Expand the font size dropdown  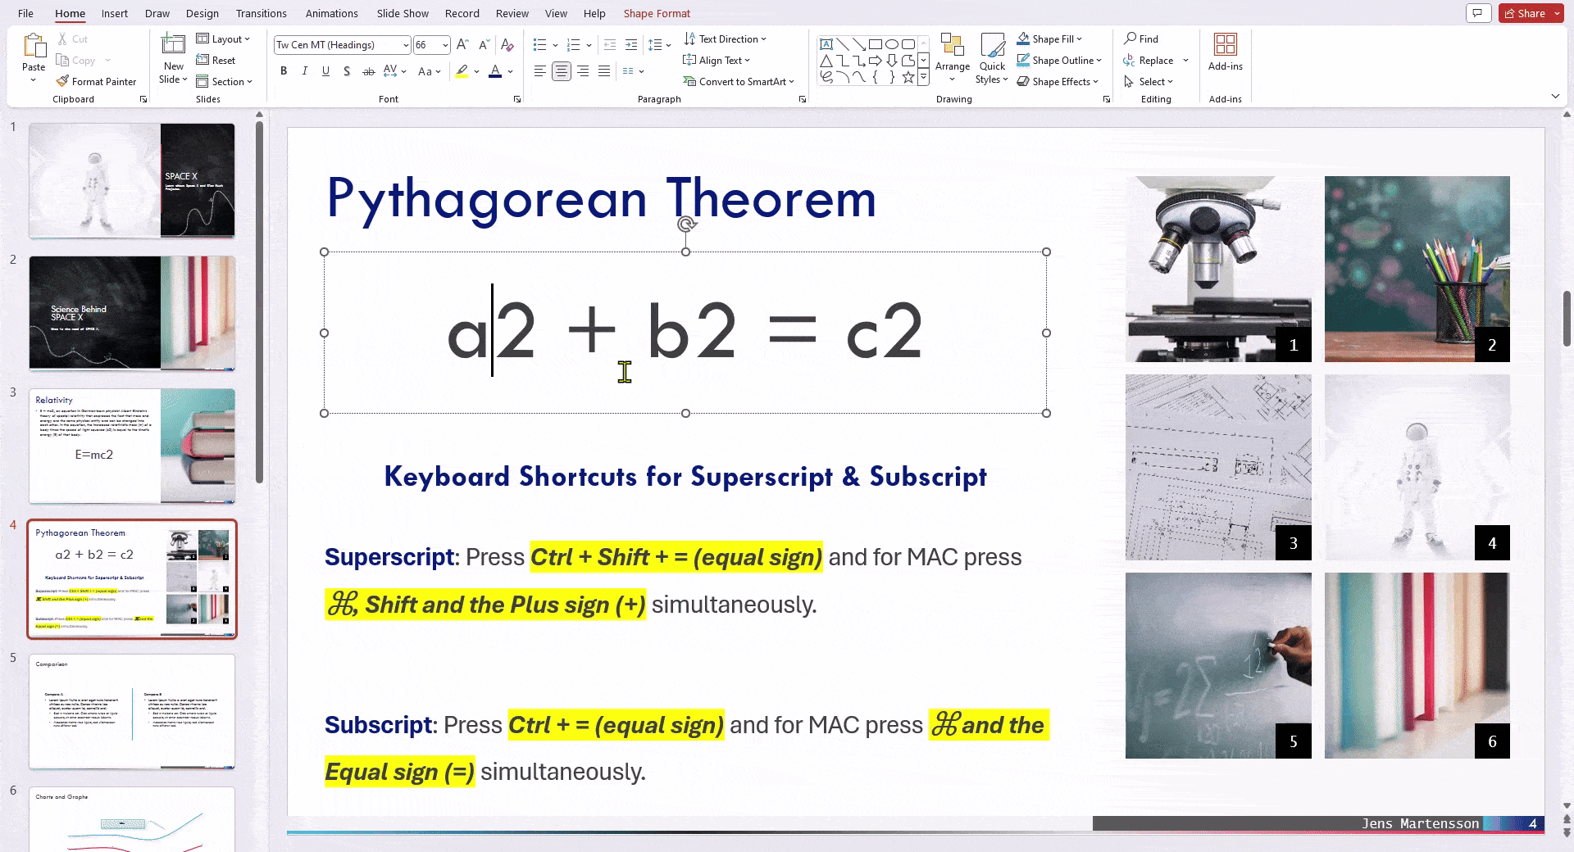pos(445,45)
